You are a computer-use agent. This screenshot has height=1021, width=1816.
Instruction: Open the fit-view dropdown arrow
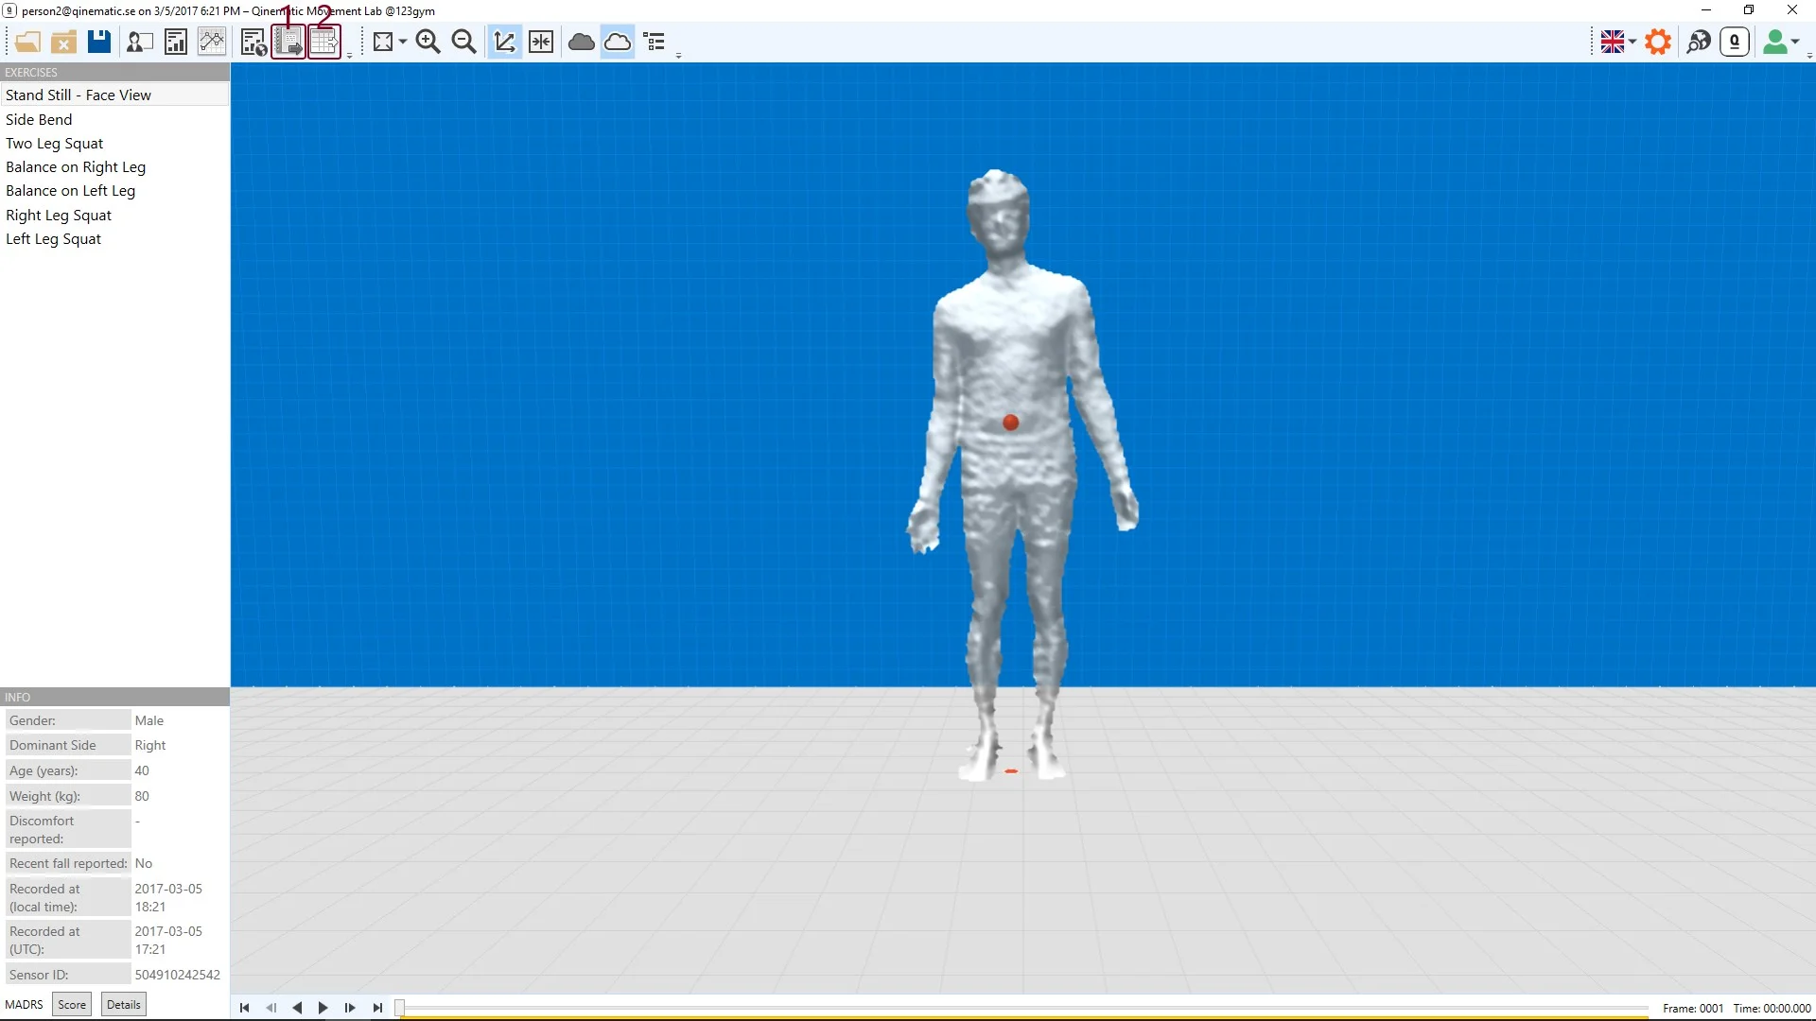tap(403, 42)
